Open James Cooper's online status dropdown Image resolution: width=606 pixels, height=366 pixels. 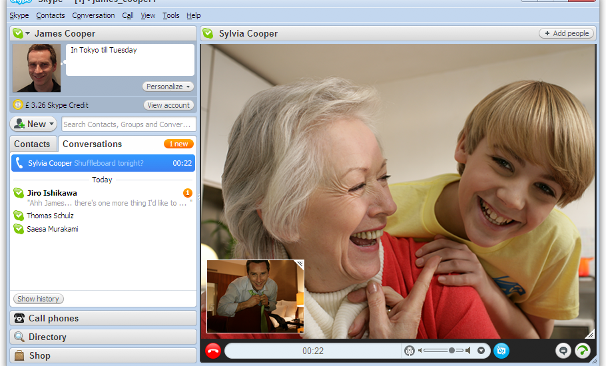pyautogui.click(x=22, y=33)
